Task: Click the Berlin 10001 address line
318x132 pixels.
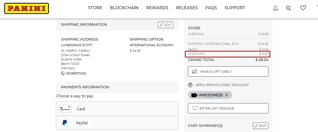Action: click(x=70, y=64)
